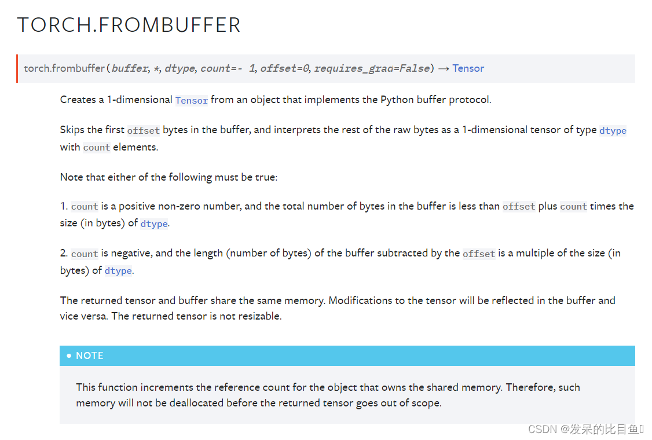Select the TORCH.FROMBUFFER page heading
The height and width of the screenshot is (440, 652).
pos(129,25)
